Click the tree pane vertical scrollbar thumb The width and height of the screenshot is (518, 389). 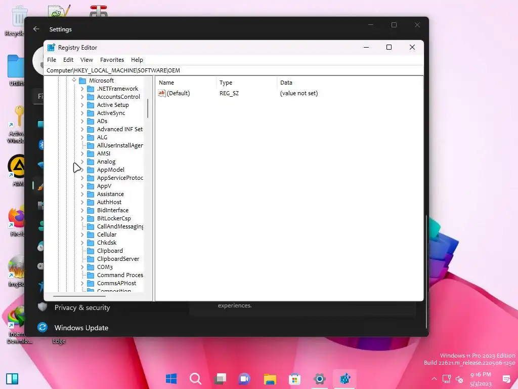[147, 108]
